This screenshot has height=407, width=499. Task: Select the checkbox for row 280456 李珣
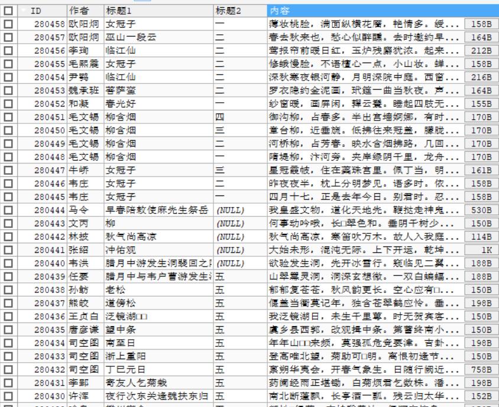coord(8,51)
